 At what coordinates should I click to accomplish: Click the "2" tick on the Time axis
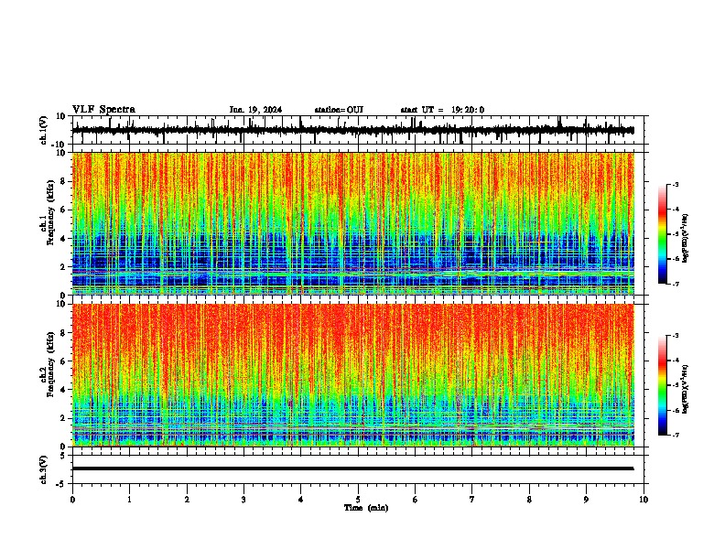[x=187, y=500]
